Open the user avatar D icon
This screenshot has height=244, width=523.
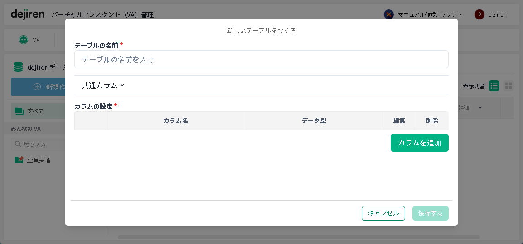click(x=479, y=14)
